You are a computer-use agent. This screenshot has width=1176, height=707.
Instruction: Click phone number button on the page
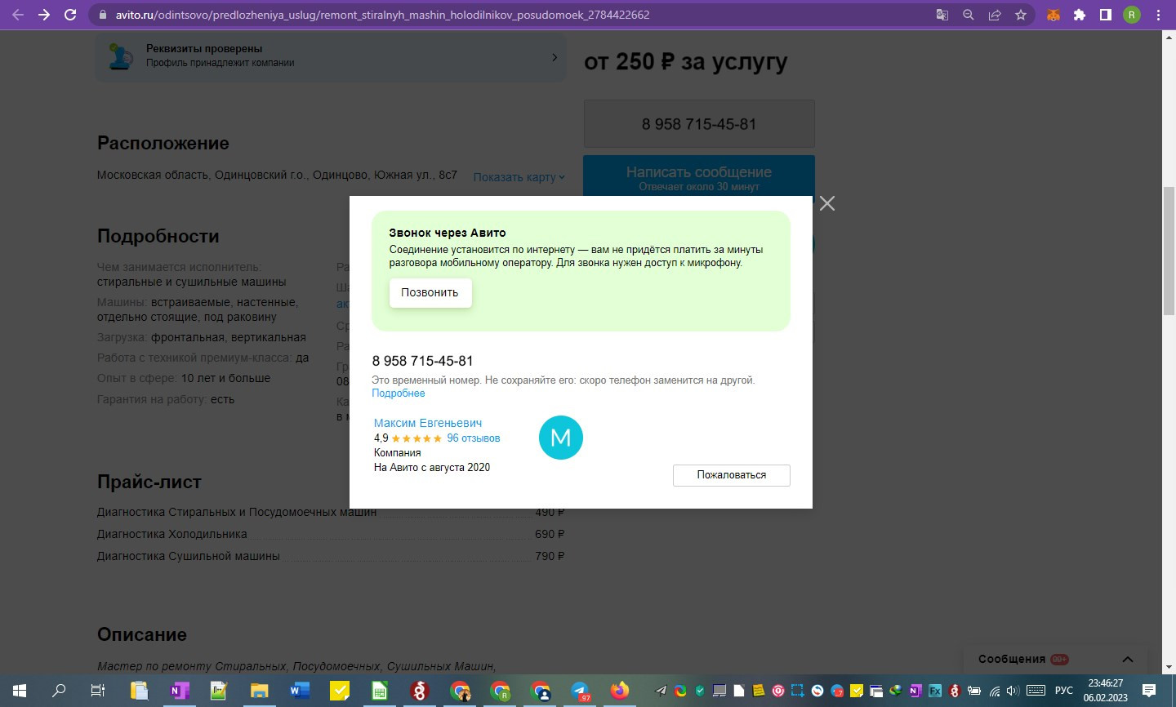click(x=699, y=124)
